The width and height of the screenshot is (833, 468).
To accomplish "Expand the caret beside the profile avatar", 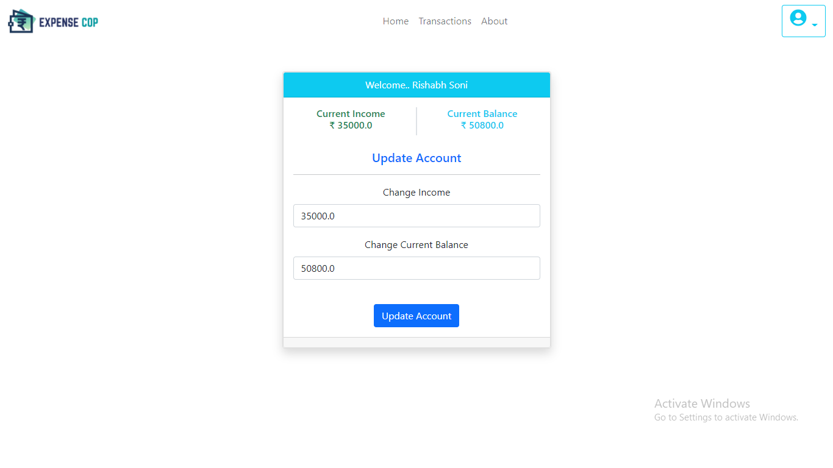I will pyautogui.click(x=815, y=25).
